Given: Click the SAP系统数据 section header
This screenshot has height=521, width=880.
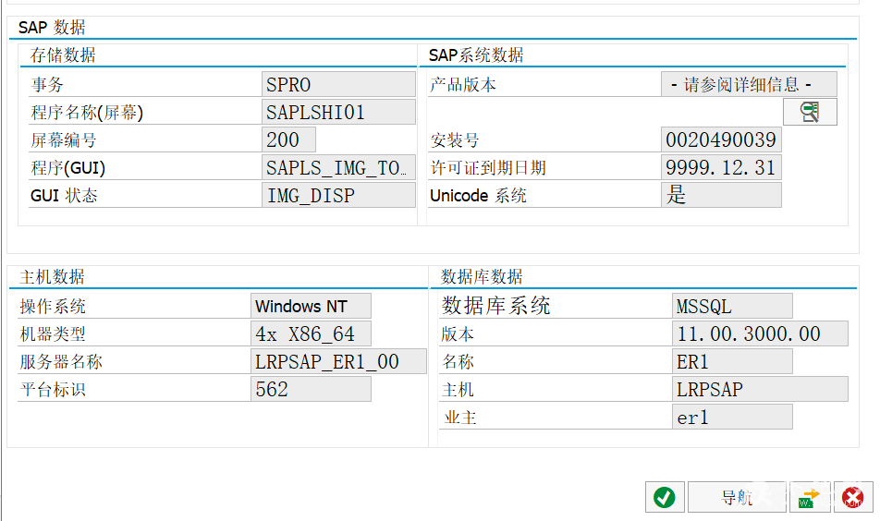Looking at the screenshot, I should tap(476, 55).
